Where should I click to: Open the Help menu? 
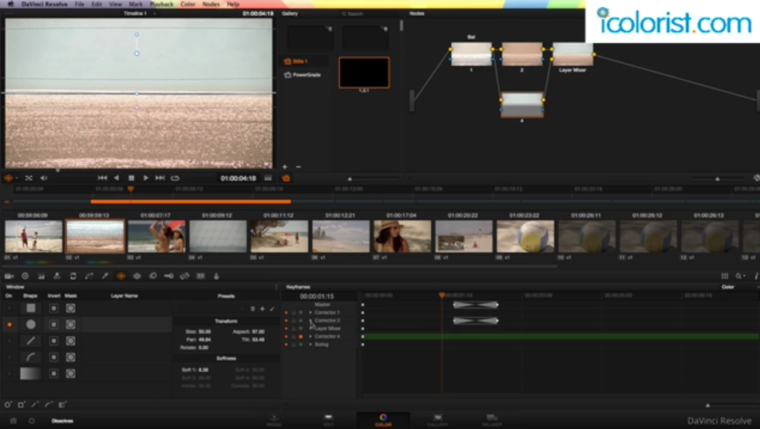click(233, 4)
